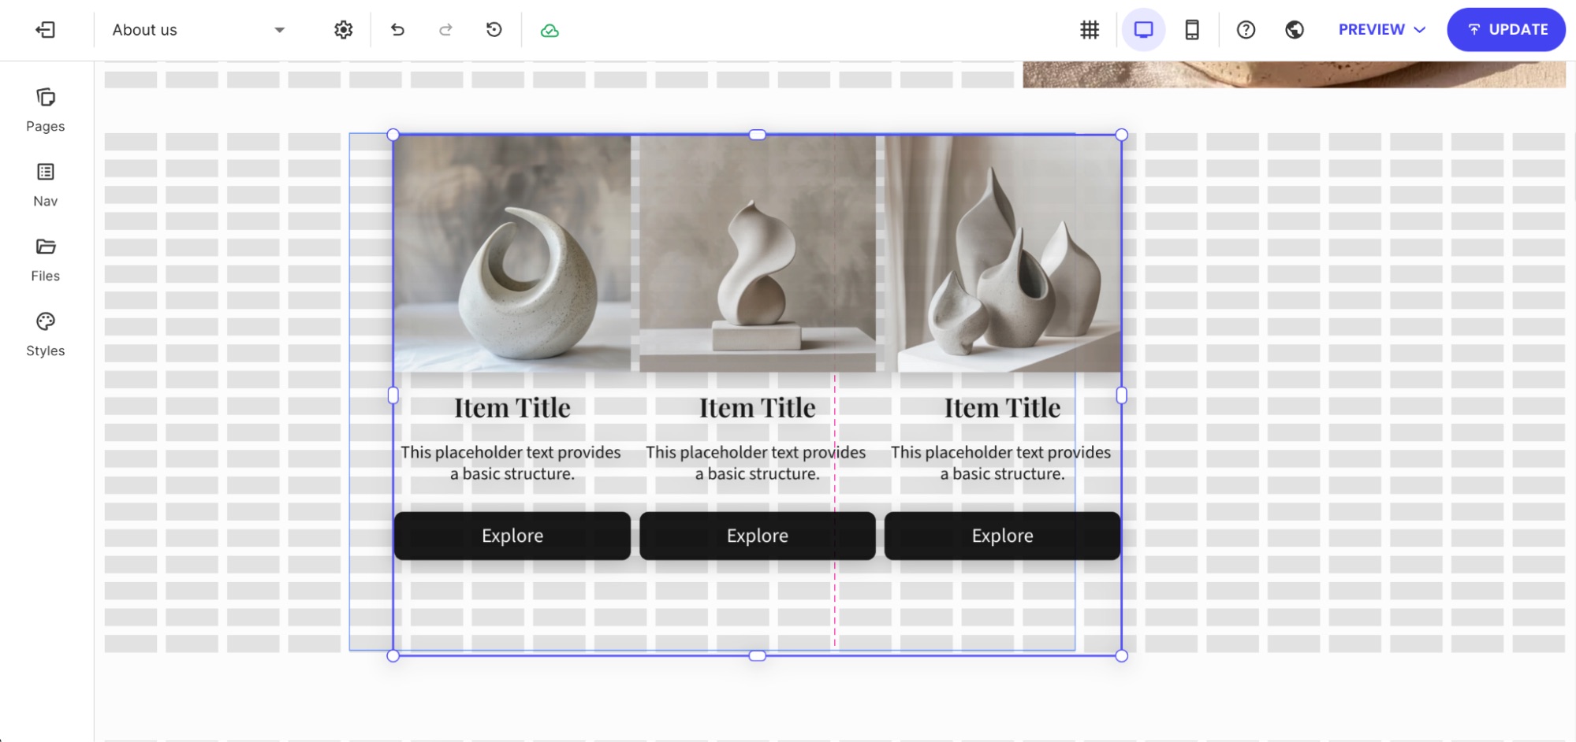Open the Styles panel
Image resolution: width=1576 pixels, height=742 pixels.
pyautogui.click(x=46, y=335)
